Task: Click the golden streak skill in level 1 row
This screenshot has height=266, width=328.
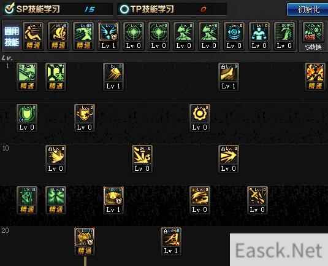Action: pyautogui.click(x=113, y=77)
